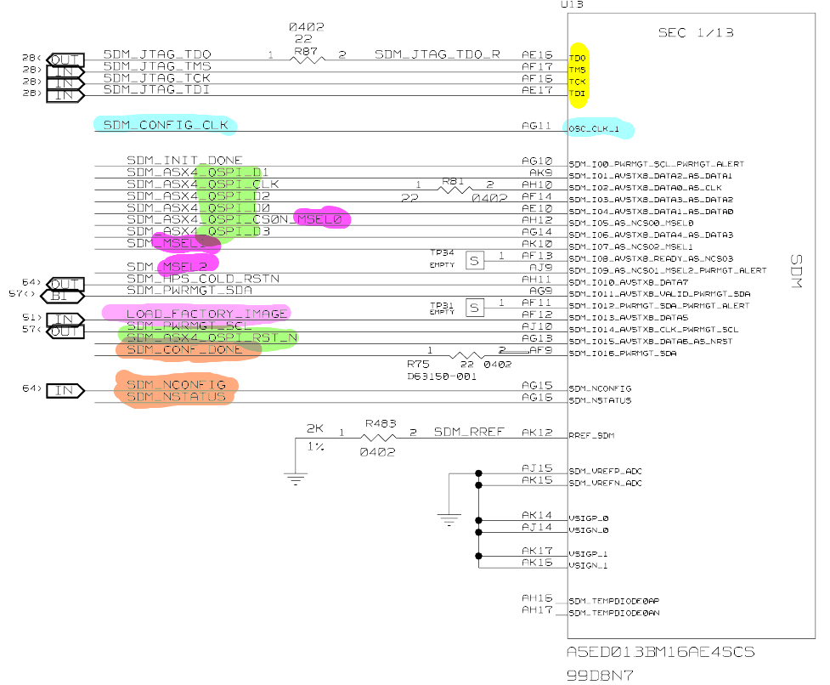This screenshot has height=685, width=830.
Task: Select the RREF_SDM pin name
Action: [591, 436]
